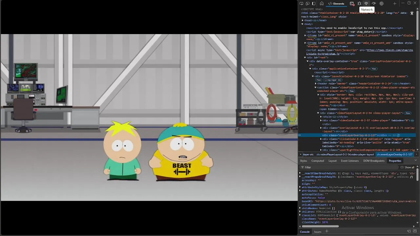Open the Network tool
420x236 pixels.
366,4
